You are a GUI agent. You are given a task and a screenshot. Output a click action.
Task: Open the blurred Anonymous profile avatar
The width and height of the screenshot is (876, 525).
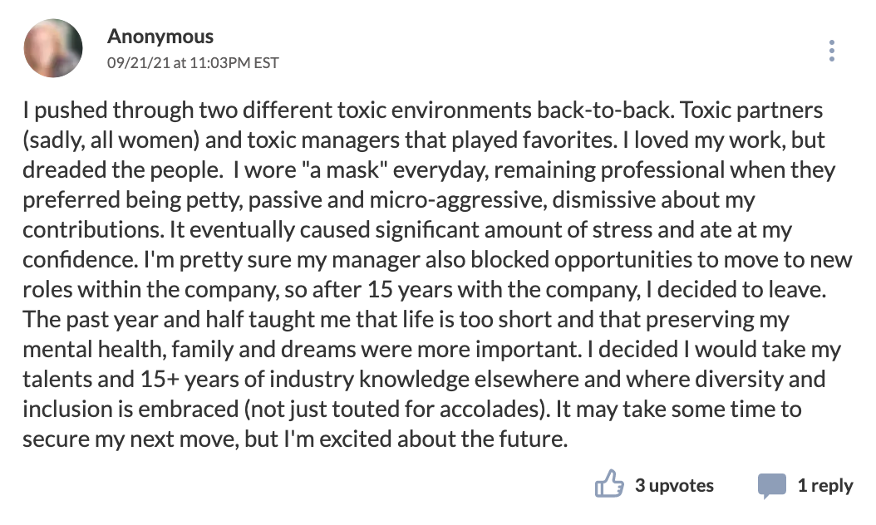(53, 48)
